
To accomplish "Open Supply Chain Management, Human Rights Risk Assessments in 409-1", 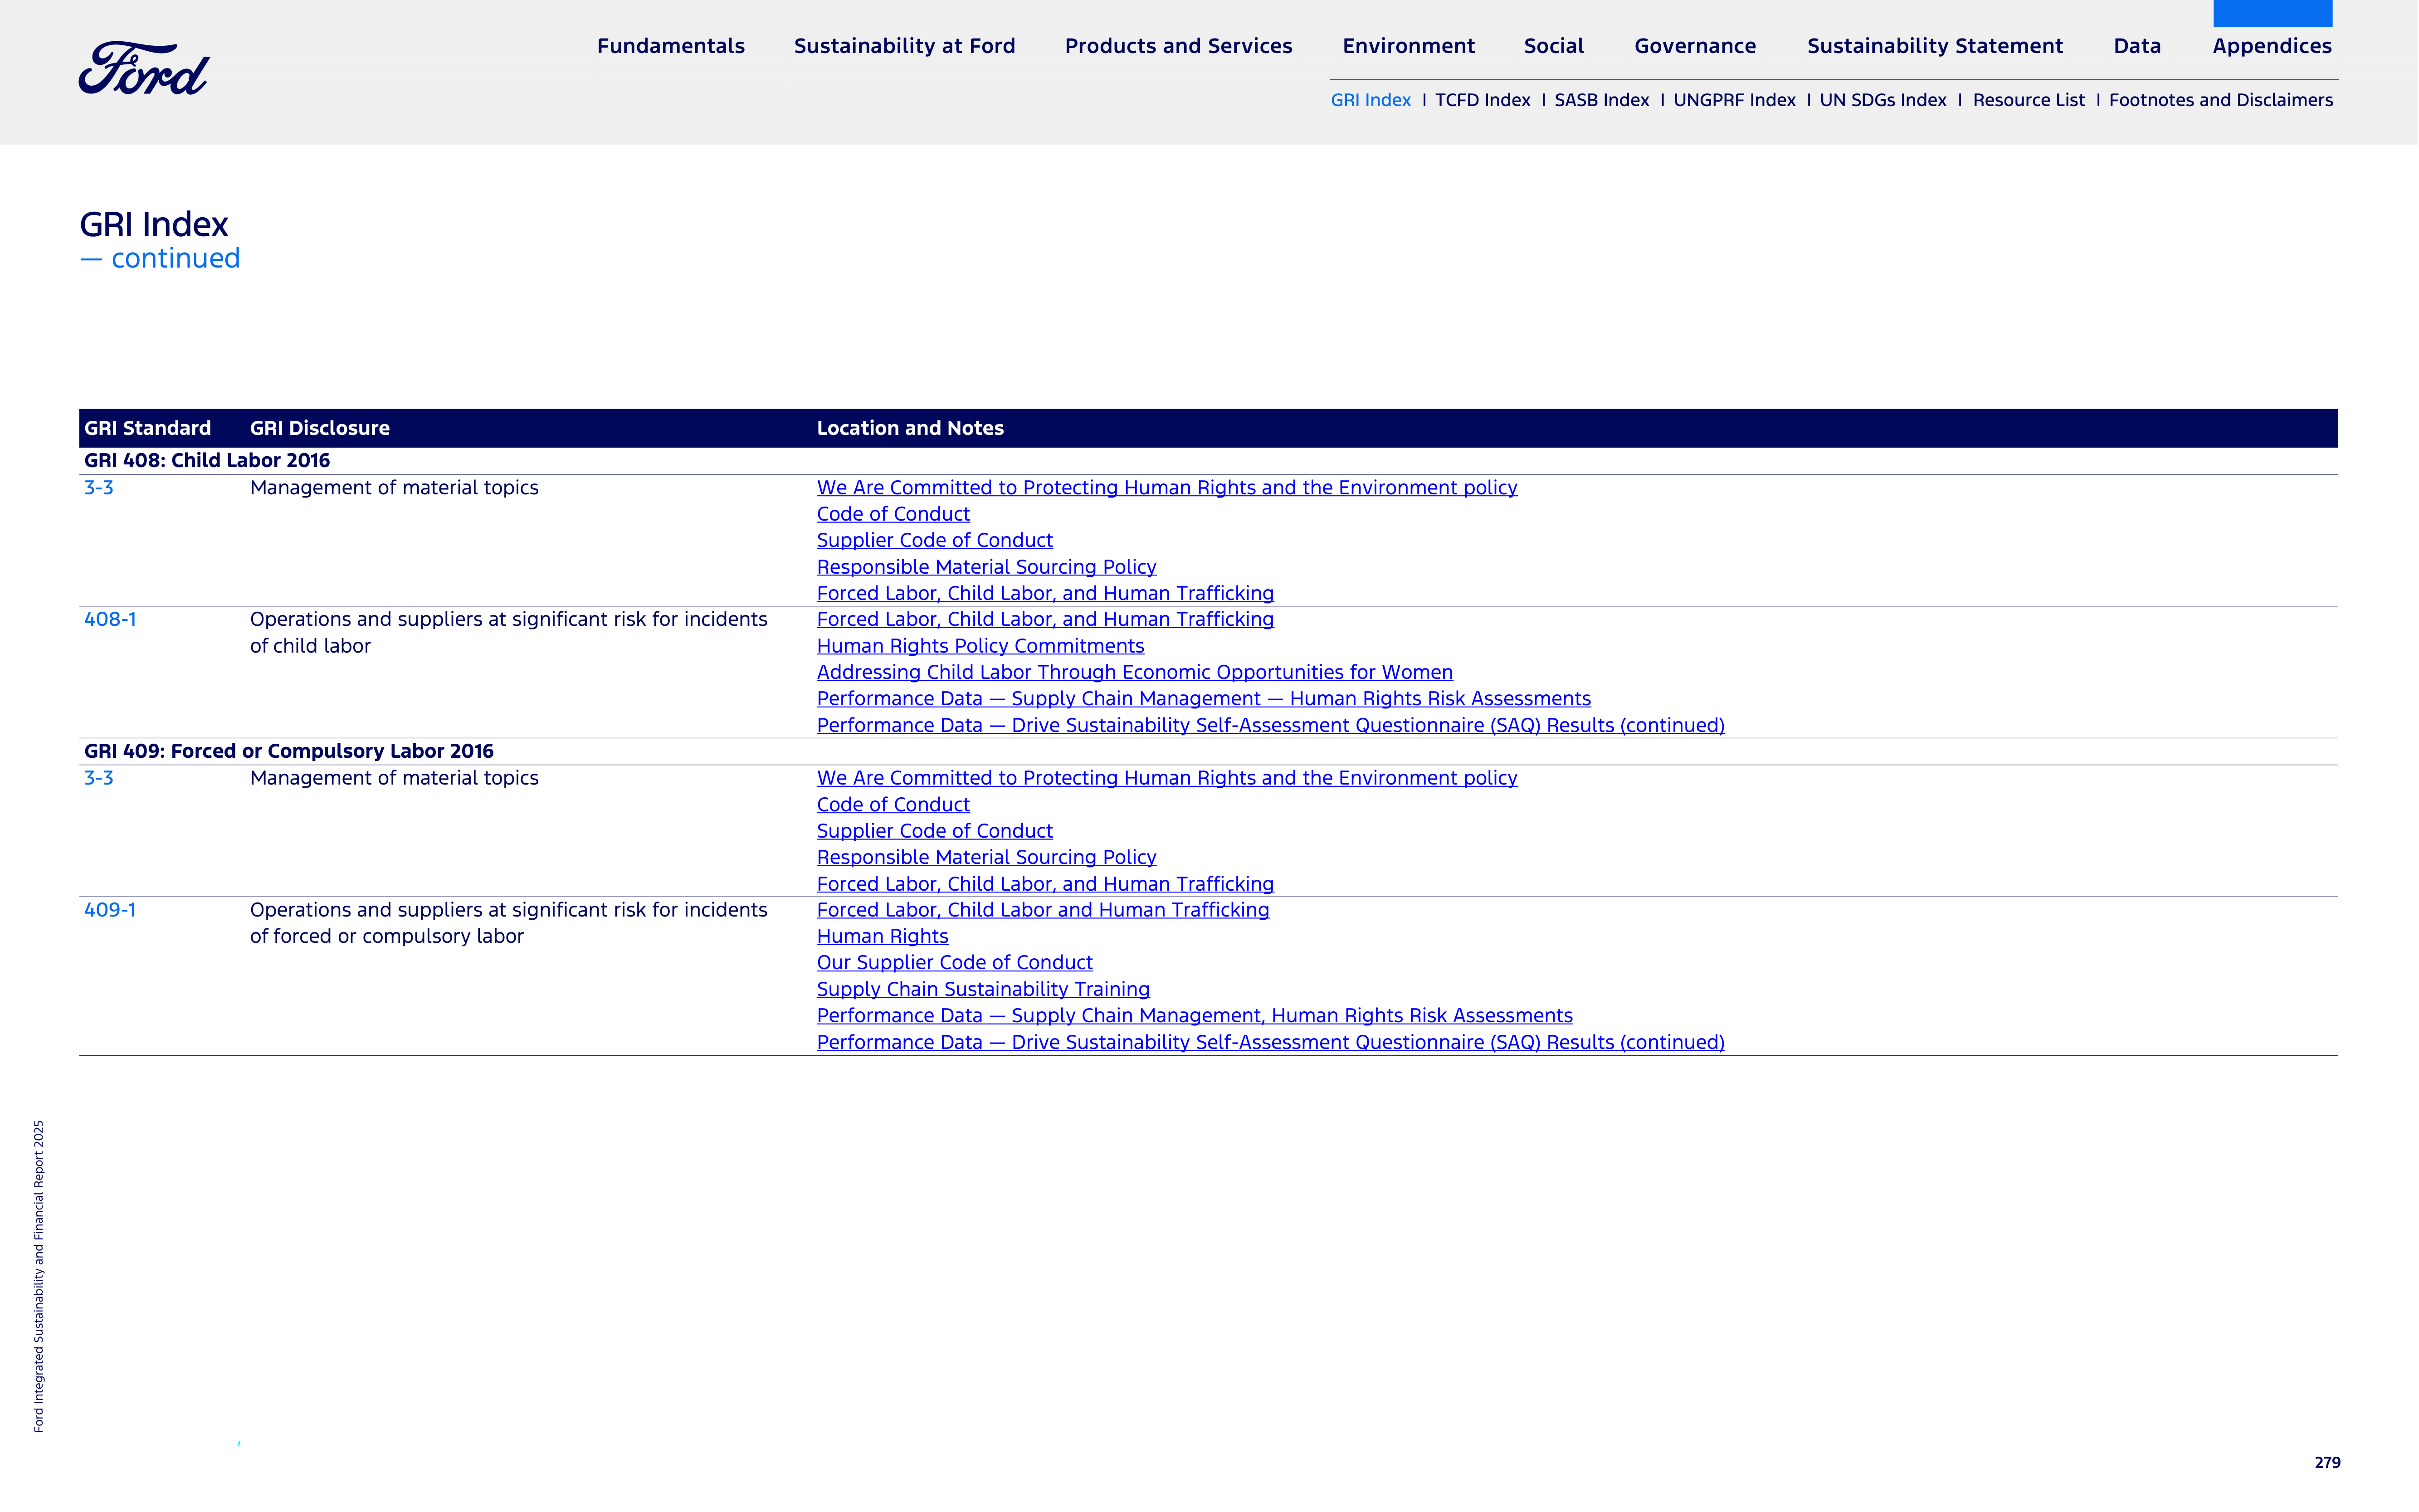I will pos(1195,1015).
